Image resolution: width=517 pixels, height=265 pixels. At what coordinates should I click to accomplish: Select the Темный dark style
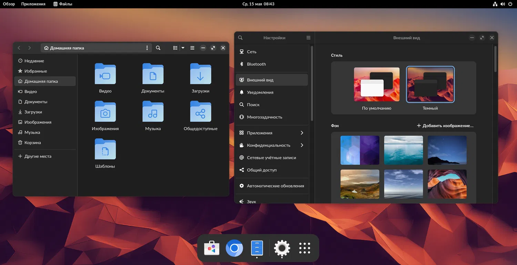pyautogui.click(x=430, y=85)
